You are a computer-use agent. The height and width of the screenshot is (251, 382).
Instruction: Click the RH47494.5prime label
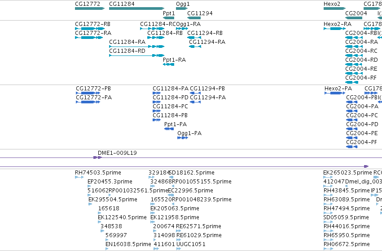(x=347, y=209)
